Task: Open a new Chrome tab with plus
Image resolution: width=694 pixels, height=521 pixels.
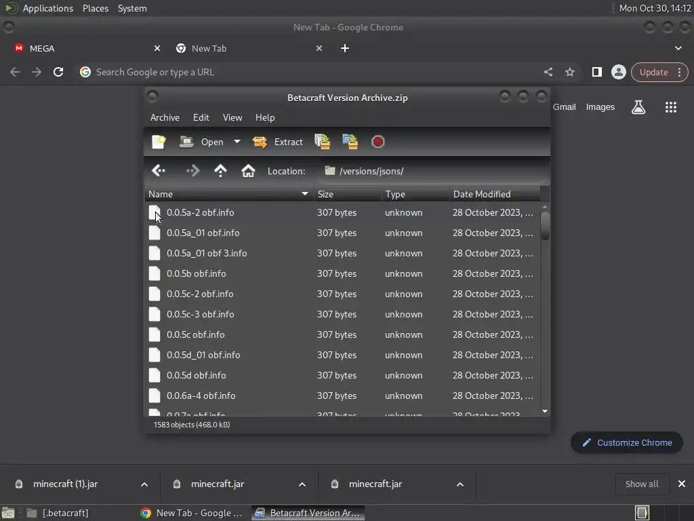Action: 345,48
